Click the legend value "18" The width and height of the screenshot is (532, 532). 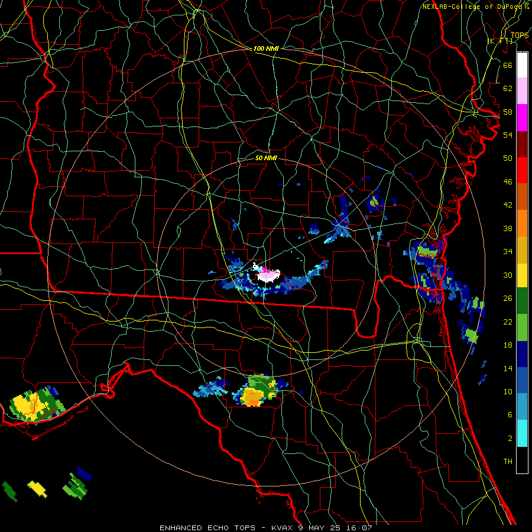point(508,345)
